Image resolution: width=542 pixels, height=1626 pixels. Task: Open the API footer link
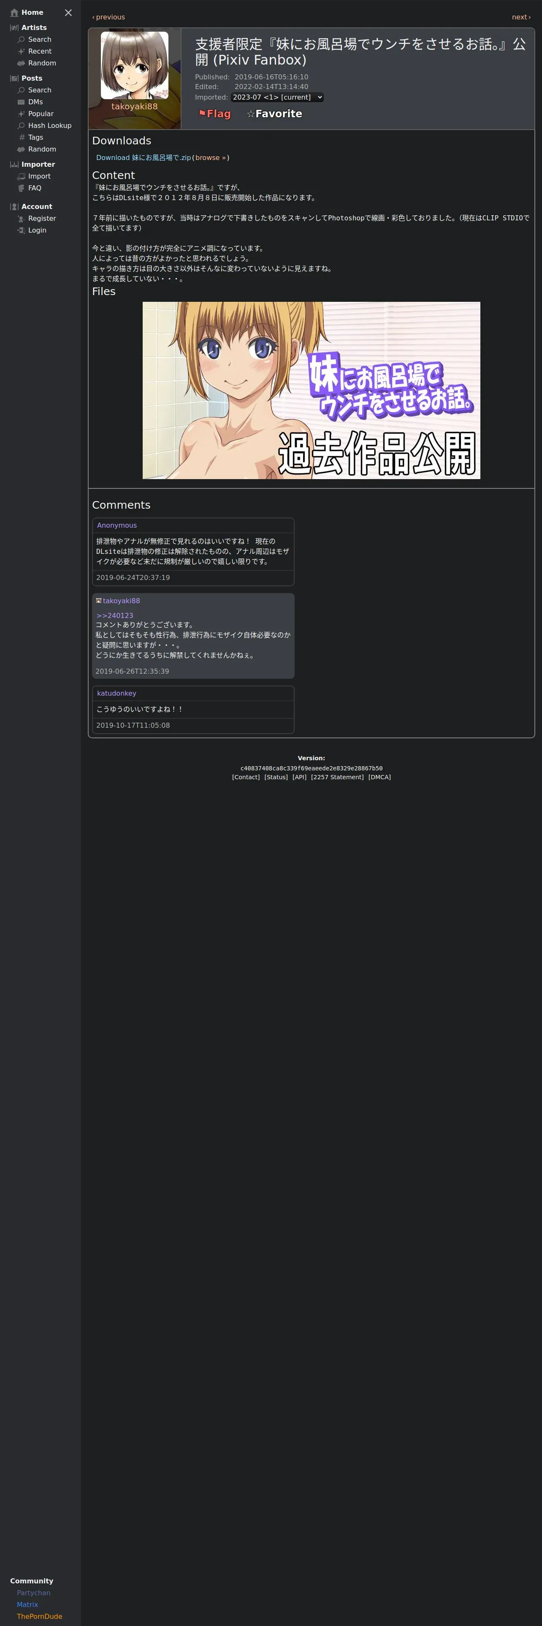(299, 778)
